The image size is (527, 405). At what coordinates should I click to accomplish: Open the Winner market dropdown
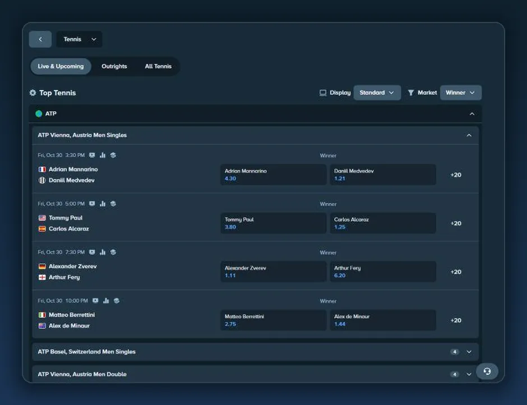coord(460,92)
